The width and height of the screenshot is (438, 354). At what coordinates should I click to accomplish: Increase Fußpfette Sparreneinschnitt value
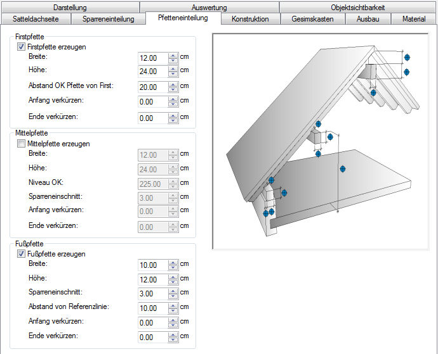[x=173, y=291]
